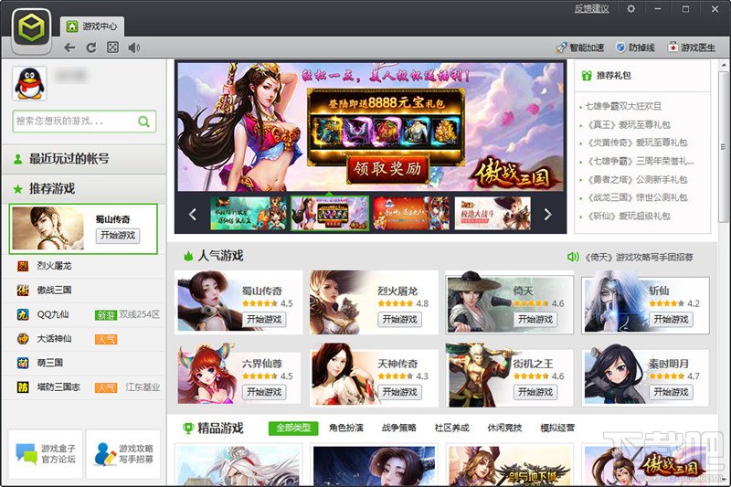
Task: Click the QQ九仙 sidebar game icon
Action: (23, 314)
